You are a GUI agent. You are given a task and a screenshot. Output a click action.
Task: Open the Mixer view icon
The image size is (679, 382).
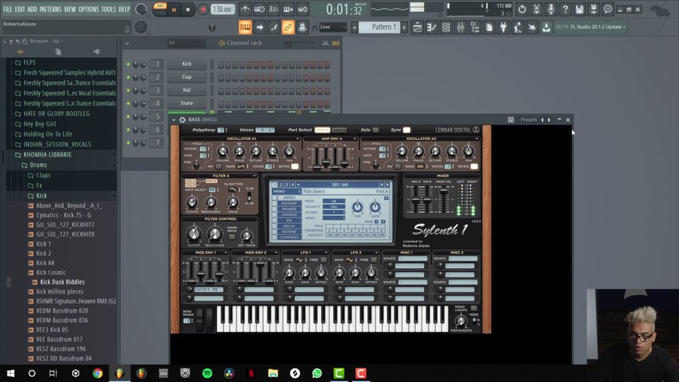click(x=460, y=28)
